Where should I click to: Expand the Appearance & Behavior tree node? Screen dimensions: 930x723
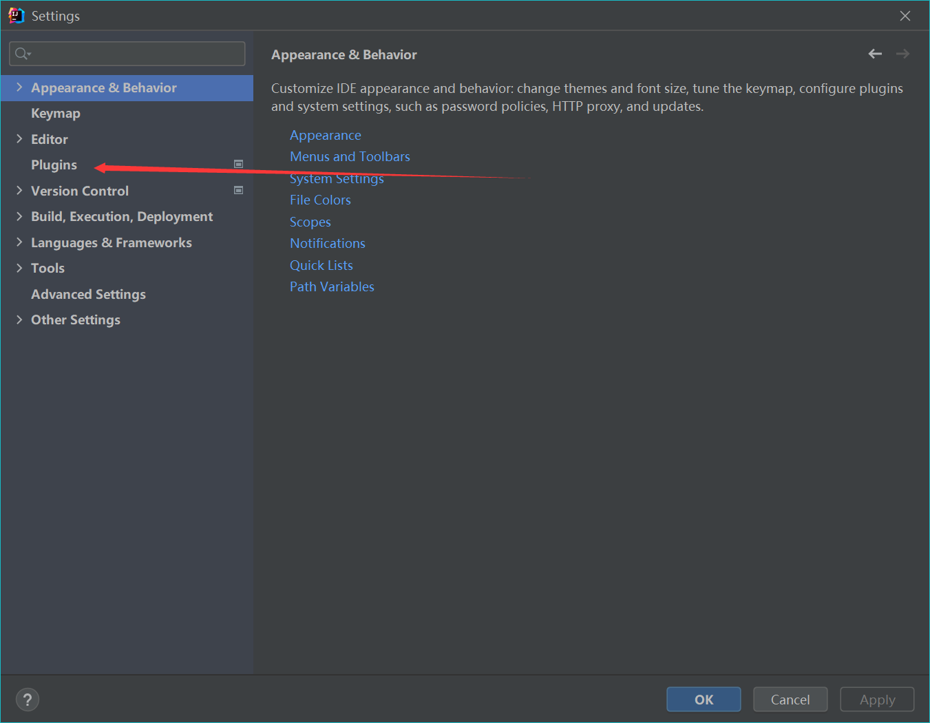point(19,87)
